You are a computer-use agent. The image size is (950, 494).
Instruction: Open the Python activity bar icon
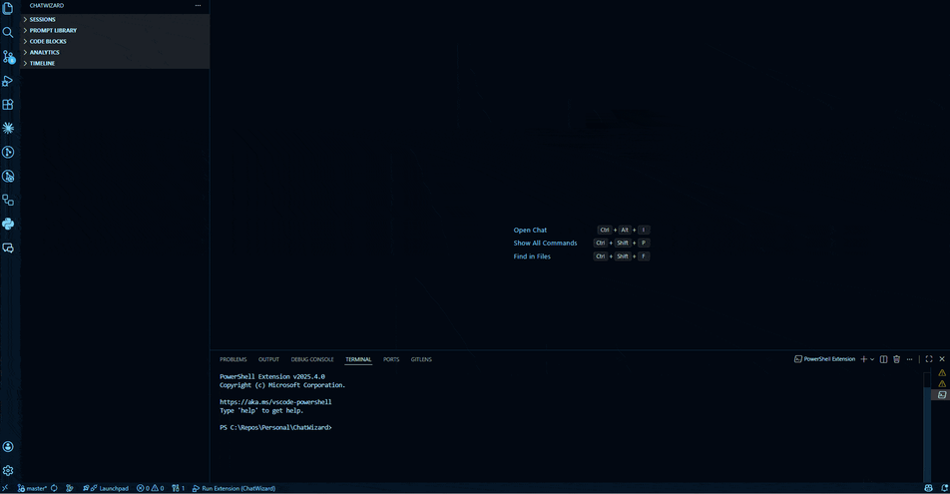(8, 224)
